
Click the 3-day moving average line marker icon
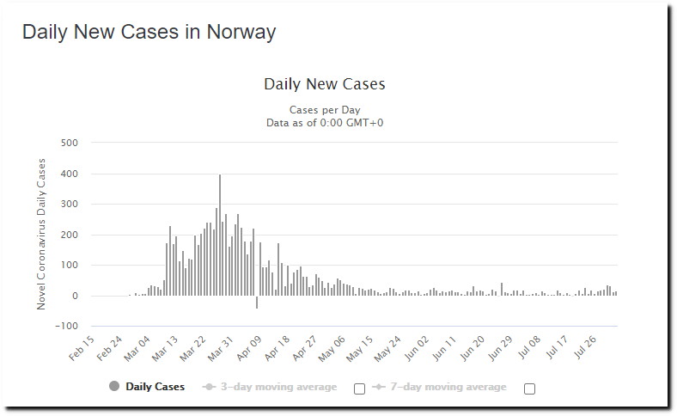click(x=208, y=387)
